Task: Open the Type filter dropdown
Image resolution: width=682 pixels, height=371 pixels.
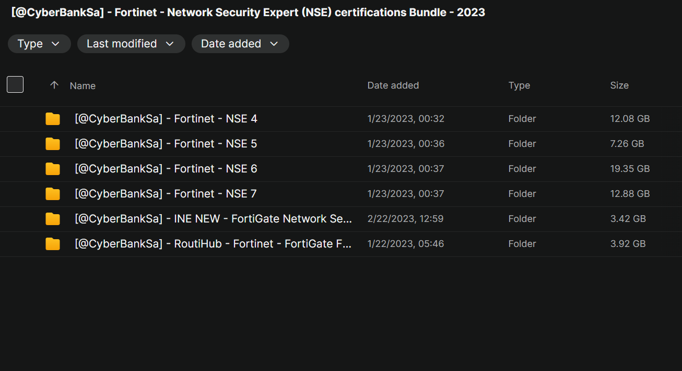Action: 39,44
